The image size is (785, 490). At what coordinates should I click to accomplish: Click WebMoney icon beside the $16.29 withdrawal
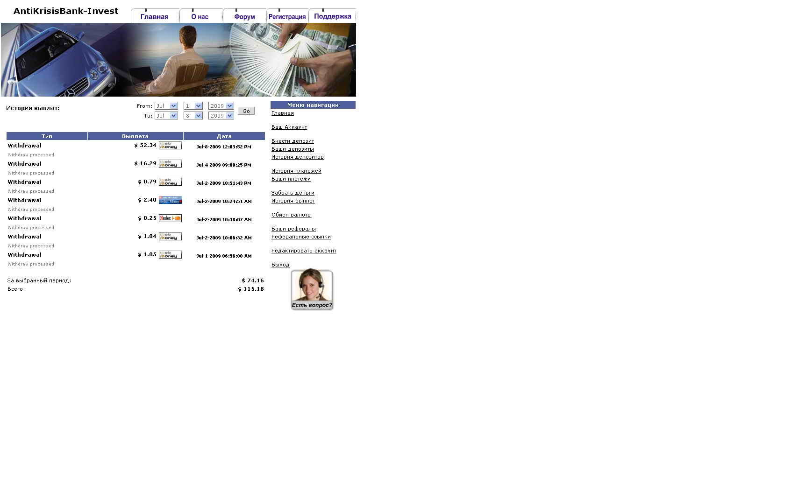click(x=170, y=164)
